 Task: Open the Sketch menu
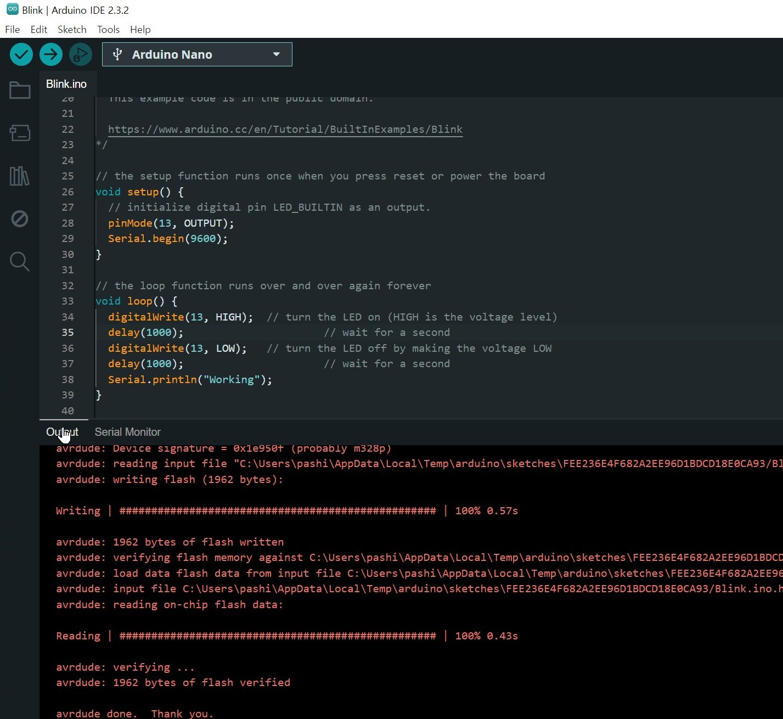72,30
